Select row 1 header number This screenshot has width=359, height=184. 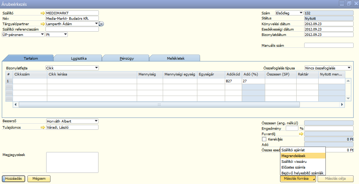[9, 81]
